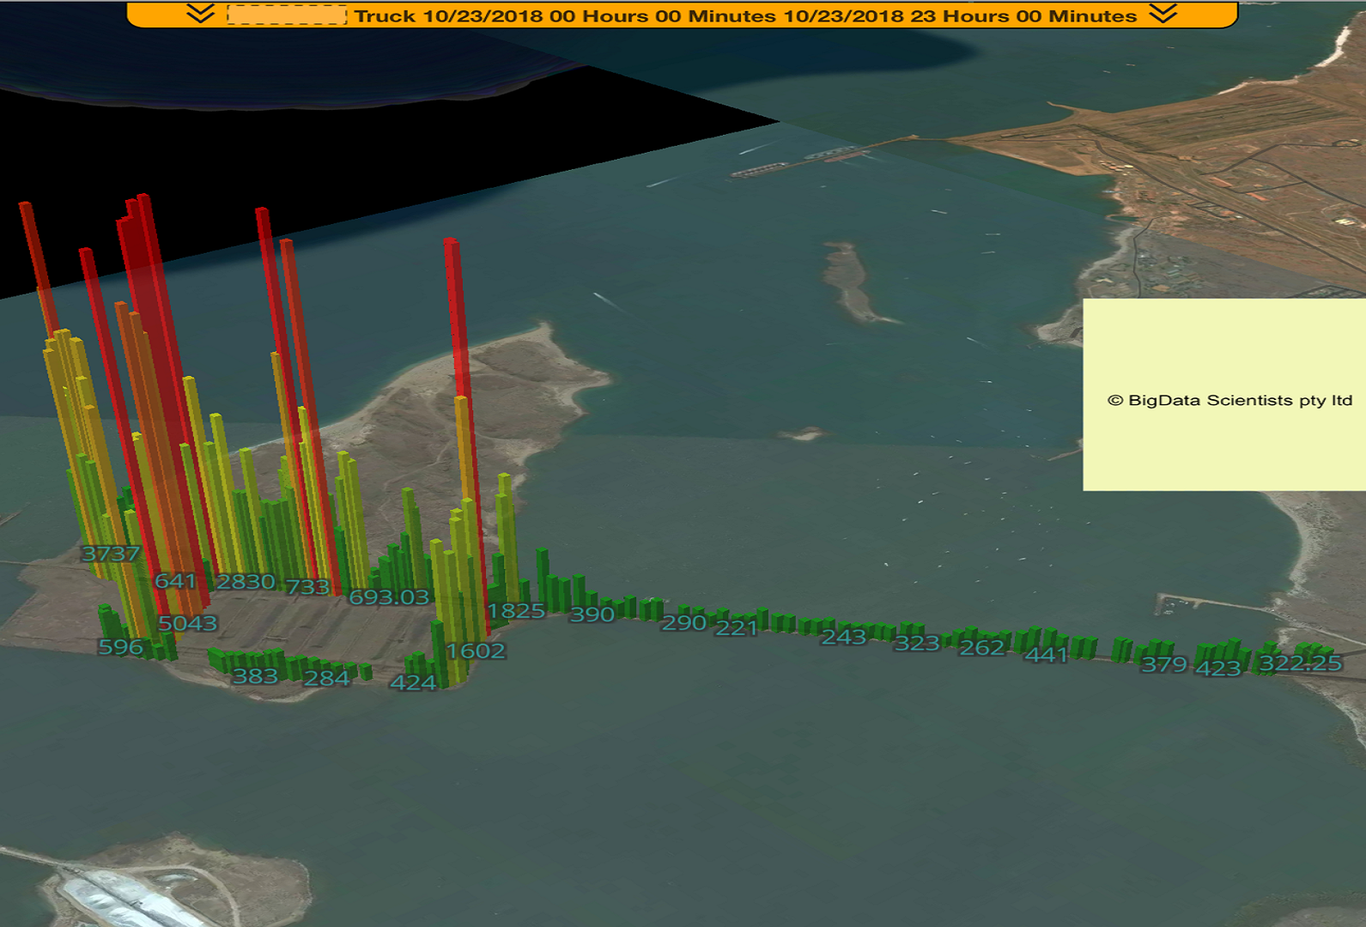This screenshot has height=927, width=1366.
Task: Select the 323 bar value label
Action: coord(917,644)
